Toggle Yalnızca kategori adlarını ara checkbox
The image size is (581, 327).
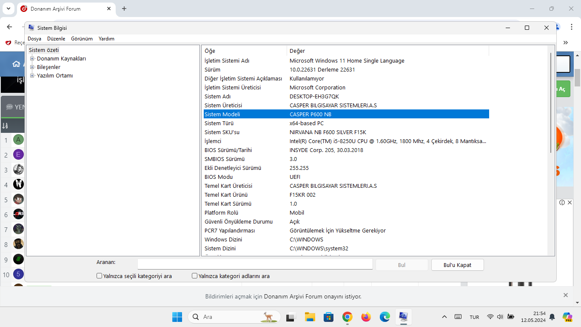tap(195, 276)
